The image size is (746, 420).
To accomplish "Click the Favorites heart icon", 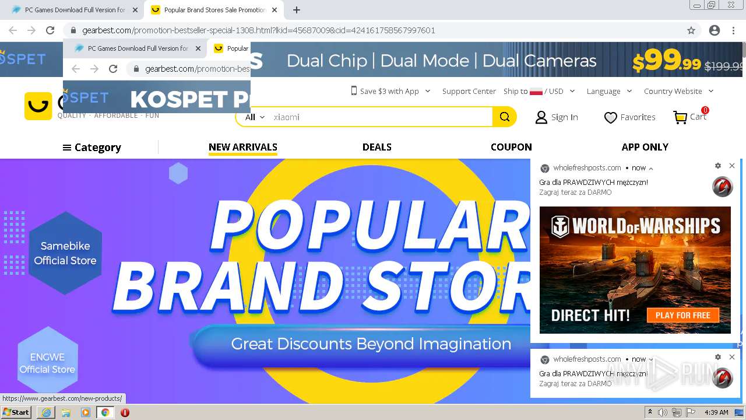I will [x=610, y=118].
